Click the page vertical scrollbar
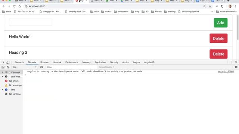239x134 pixels. click(x=238, y=28)
